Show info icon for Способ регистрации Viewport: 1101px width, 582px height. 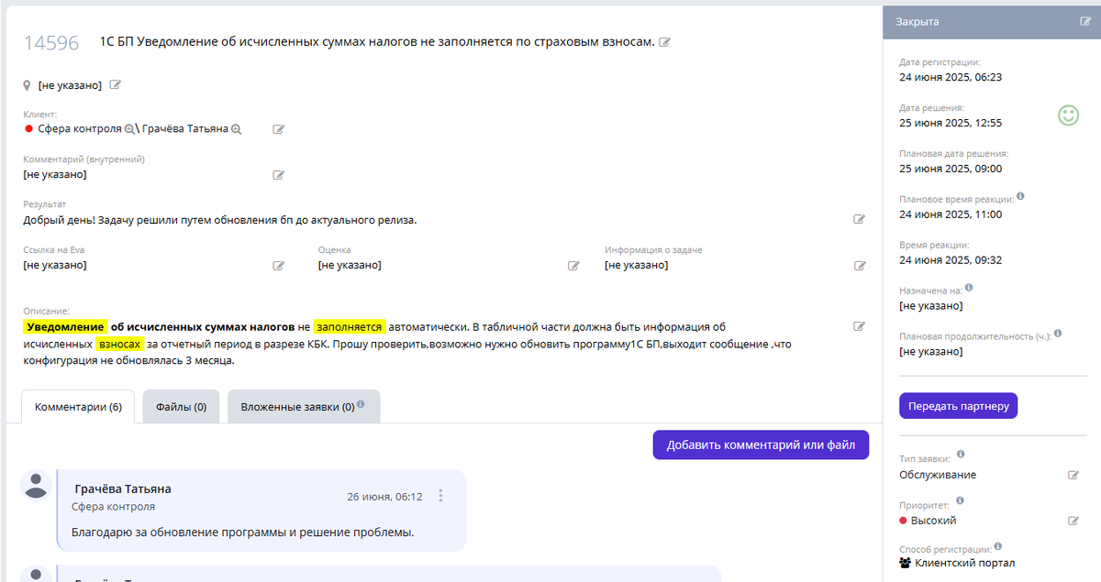(x=998, y=546)
